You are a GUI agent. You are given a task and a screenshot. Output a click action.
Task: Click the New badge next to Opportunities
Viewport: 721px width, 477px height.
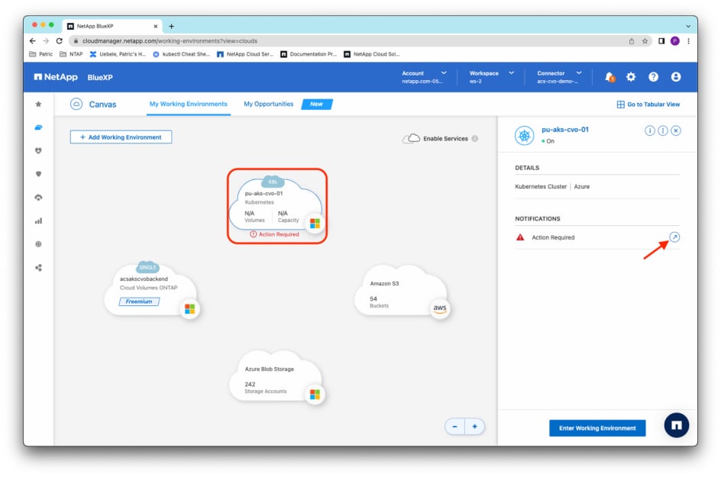[317, 105]
